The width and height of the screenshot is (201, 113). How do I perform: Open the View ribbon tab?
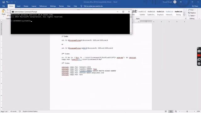(x=69, y=6)
